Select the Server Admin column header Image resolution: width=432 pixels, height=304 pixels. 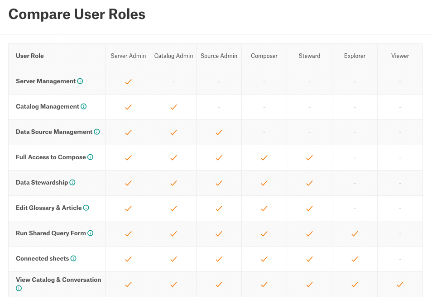point(129,56)
